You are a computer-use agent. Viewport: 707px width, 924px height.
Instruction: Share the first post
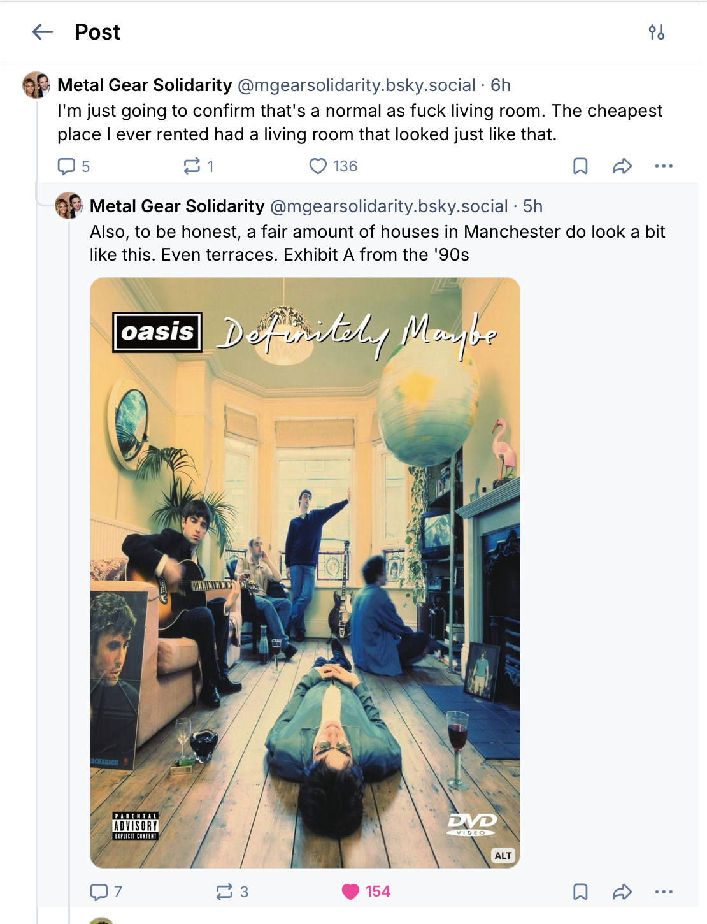[x=622, y=166]
